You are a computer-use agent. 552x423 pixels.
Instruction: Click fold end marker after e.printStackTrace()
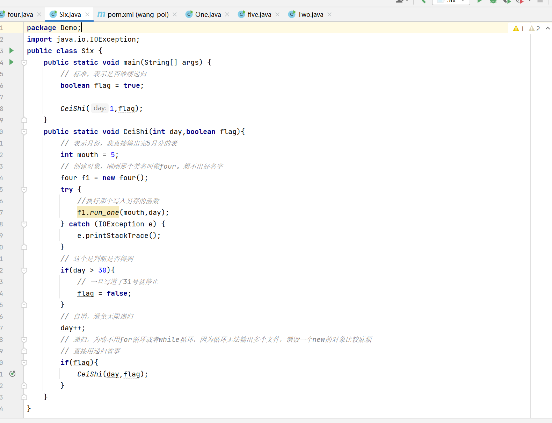coord(24,247)
